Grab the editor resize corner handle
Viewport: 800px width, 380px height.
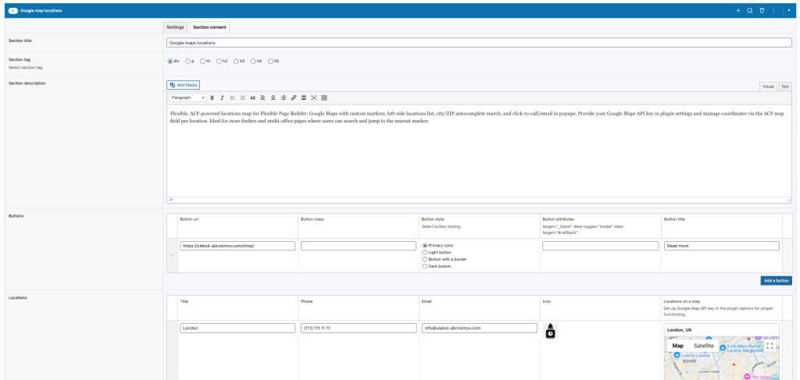click(x=789, y=201)
